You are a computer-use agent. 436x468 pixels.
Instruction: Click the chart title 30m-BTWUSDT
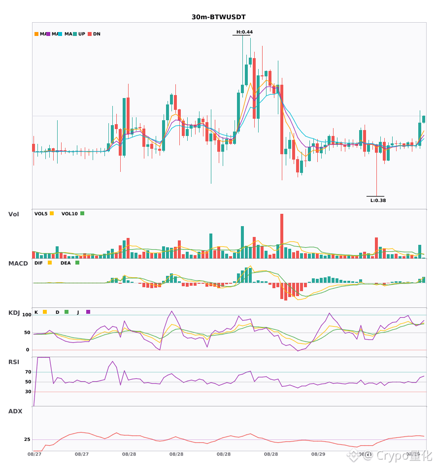[218, 17]
